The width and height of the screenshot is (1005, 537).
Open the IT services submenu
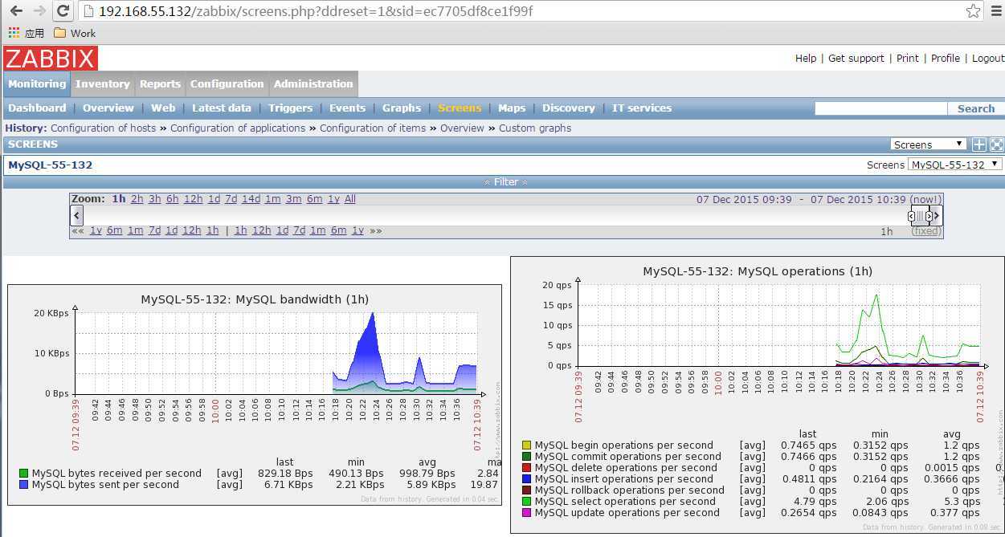(642, 108)
